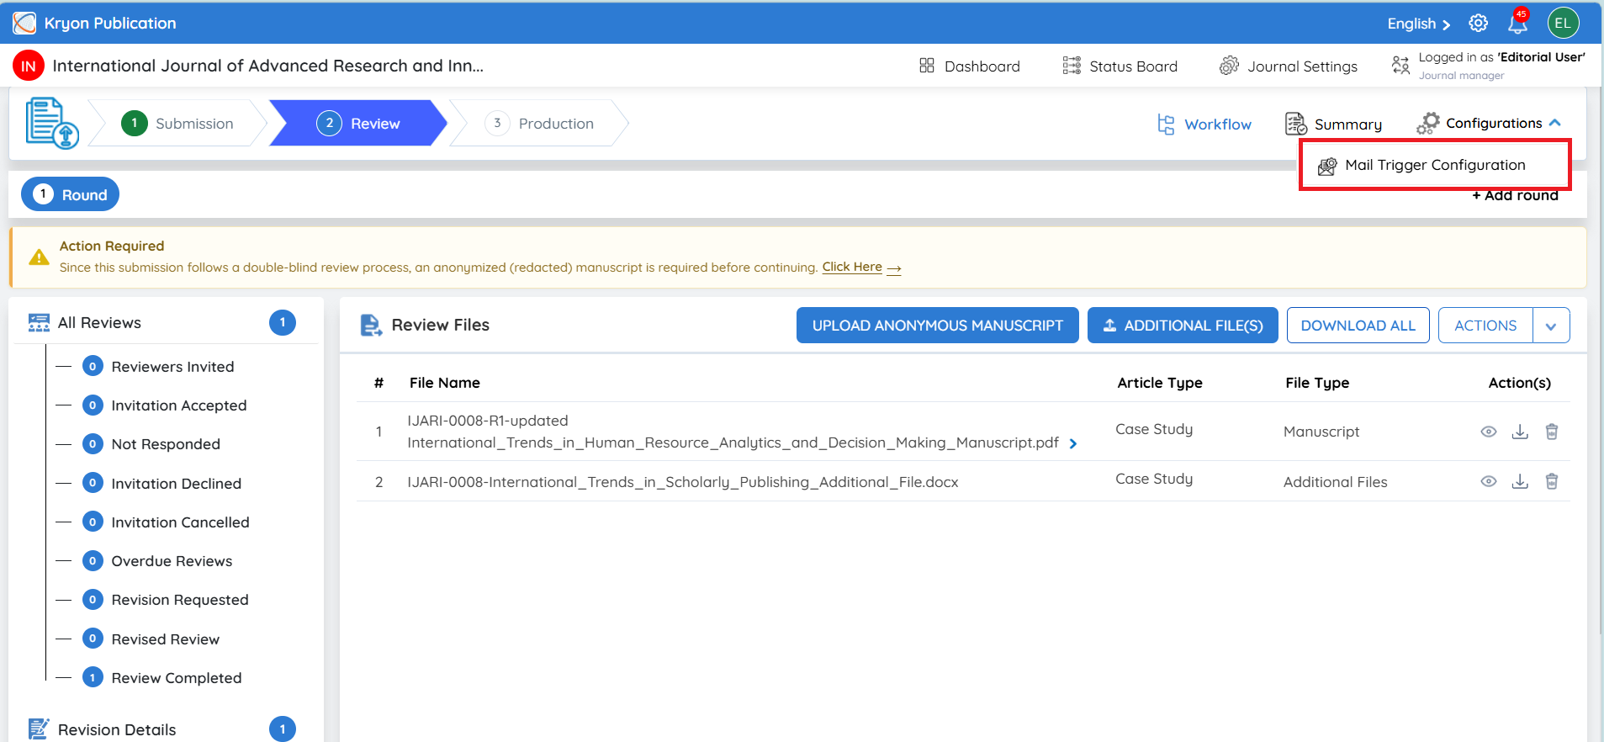Open the English language selector

1418,24
